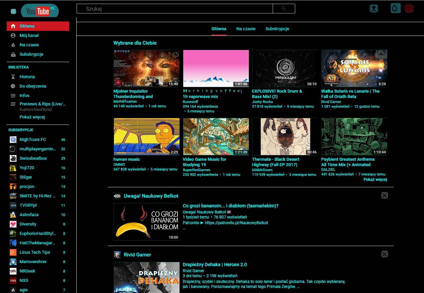Open NRGeek subscription row
This screenshot has height=293, width=424.
(38, 271)
